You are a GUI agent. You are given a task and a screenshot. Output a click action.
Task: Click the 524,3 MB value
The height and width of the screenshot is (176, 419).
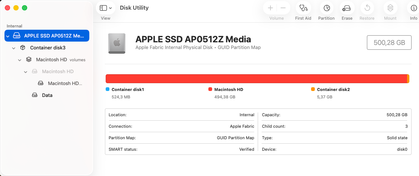tap(121, 97)
